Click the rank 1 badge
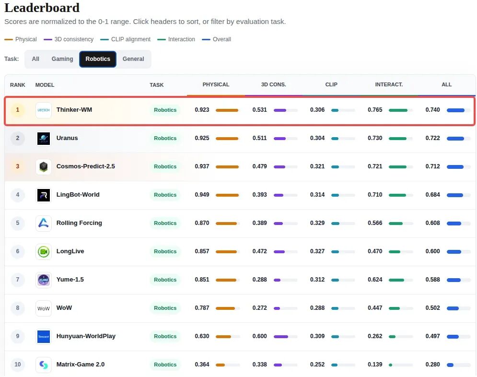 [x=18, y=110]
